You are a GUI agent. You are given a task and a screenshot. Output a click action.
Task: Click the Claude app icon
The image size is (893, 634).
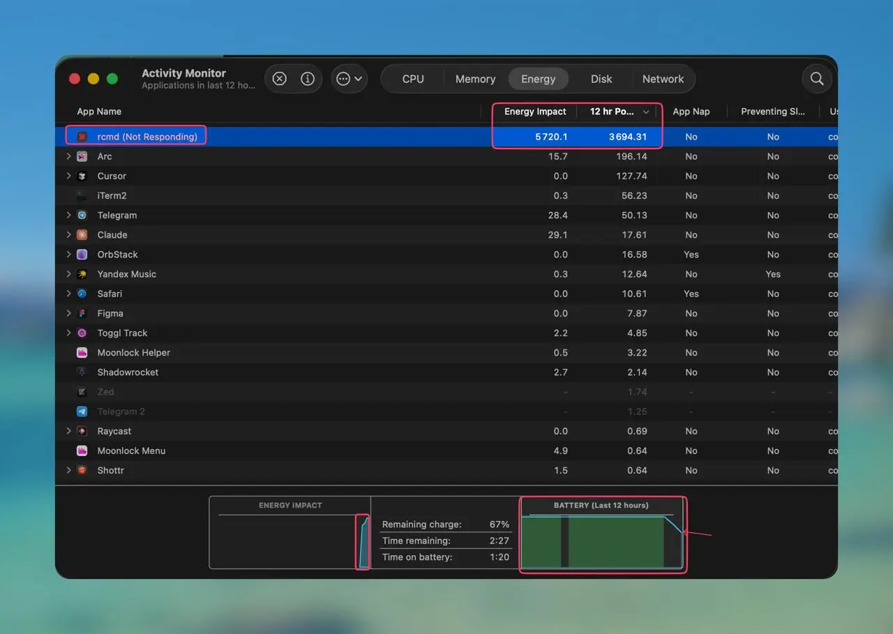point(82,234)
